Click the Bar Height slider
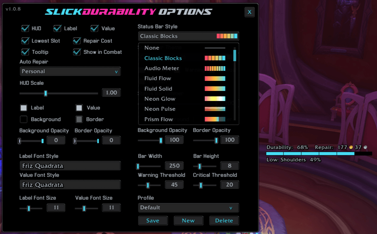The width and height of the screenshot is (377, 234). coord(205,166)
